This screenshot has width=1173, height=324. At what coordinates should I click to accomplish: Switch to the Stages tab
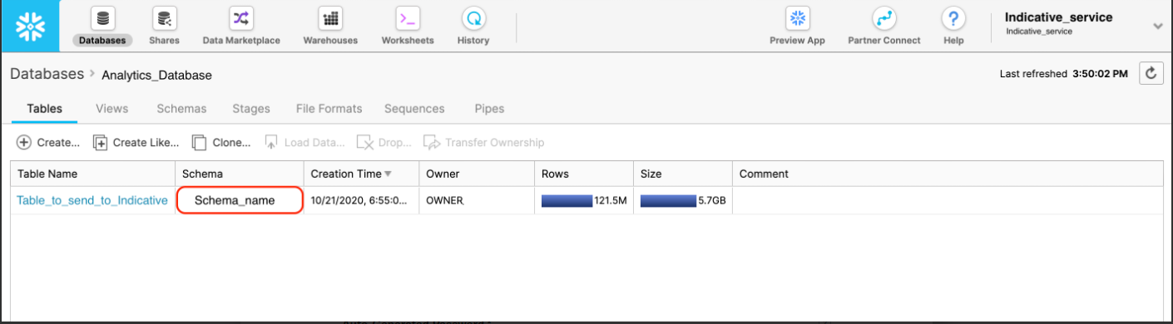[x=251, y=109]
